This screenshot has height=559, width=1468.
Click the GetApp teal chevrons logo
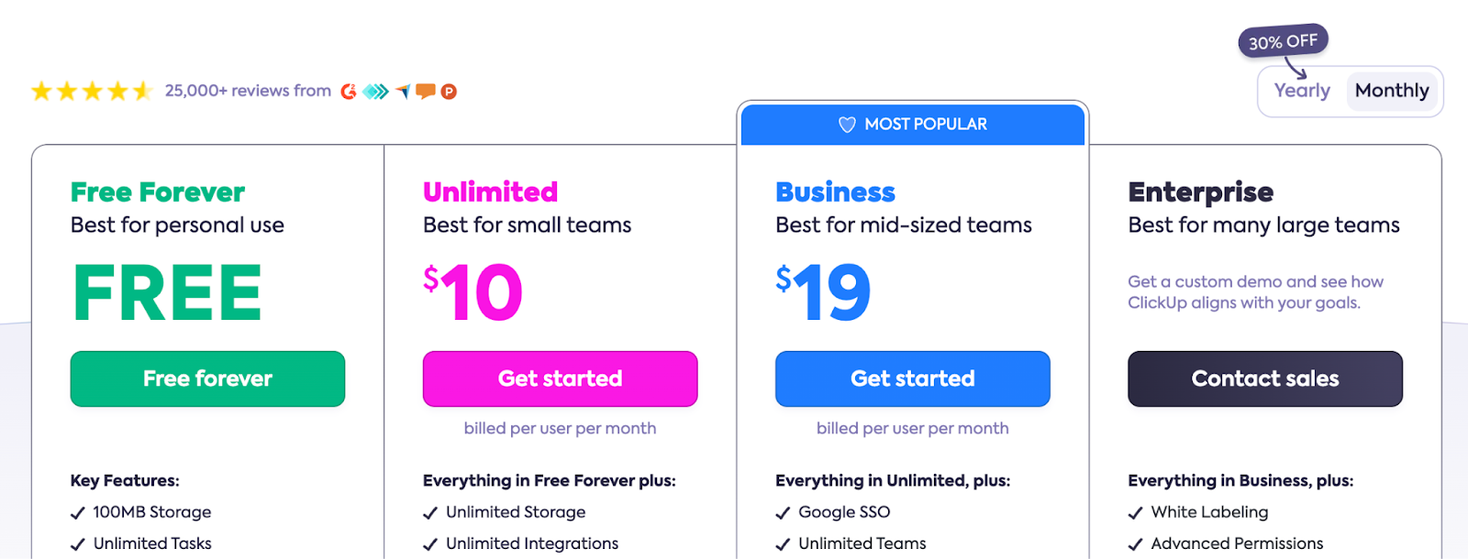(375, 92)
